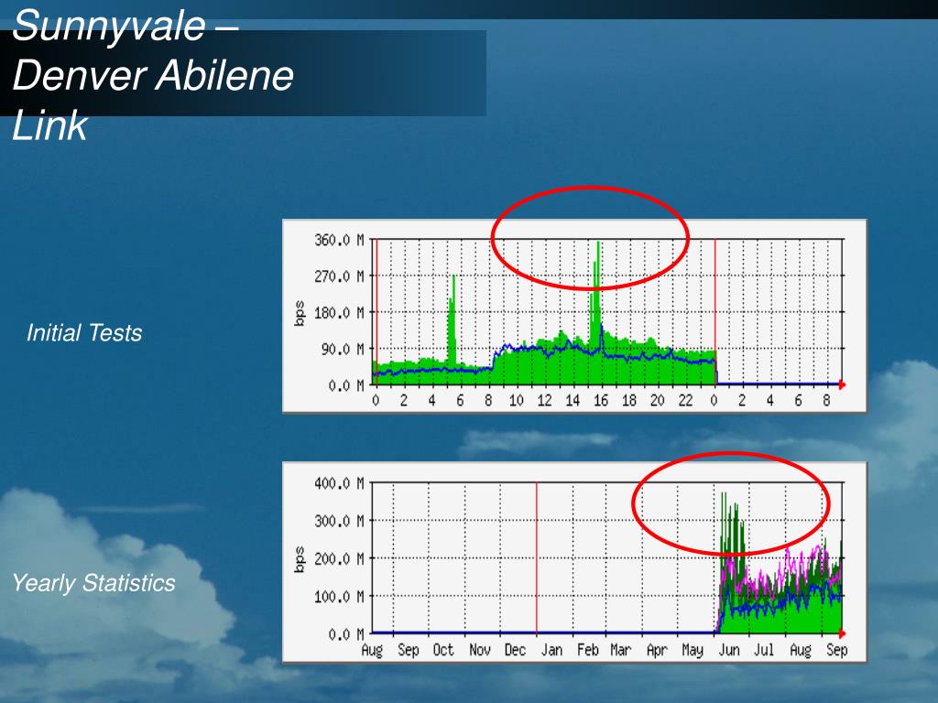
Task: Click the "270.0 M" axis value
Action: coord(339,276)
